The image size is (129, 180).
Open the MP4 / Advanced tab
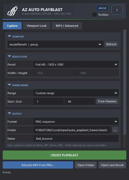point(67,26)
